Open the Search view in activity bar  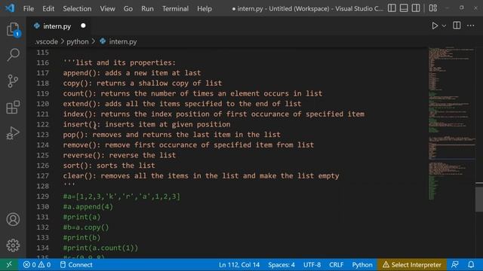pos(13,55)
